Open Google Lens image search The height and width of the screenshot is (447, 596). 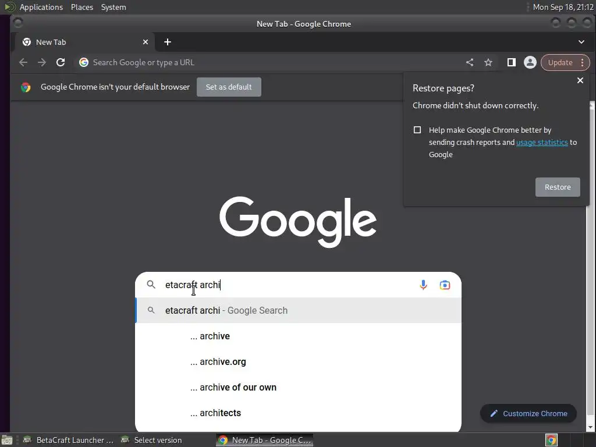pyautogui.click(x=445, y=285)
